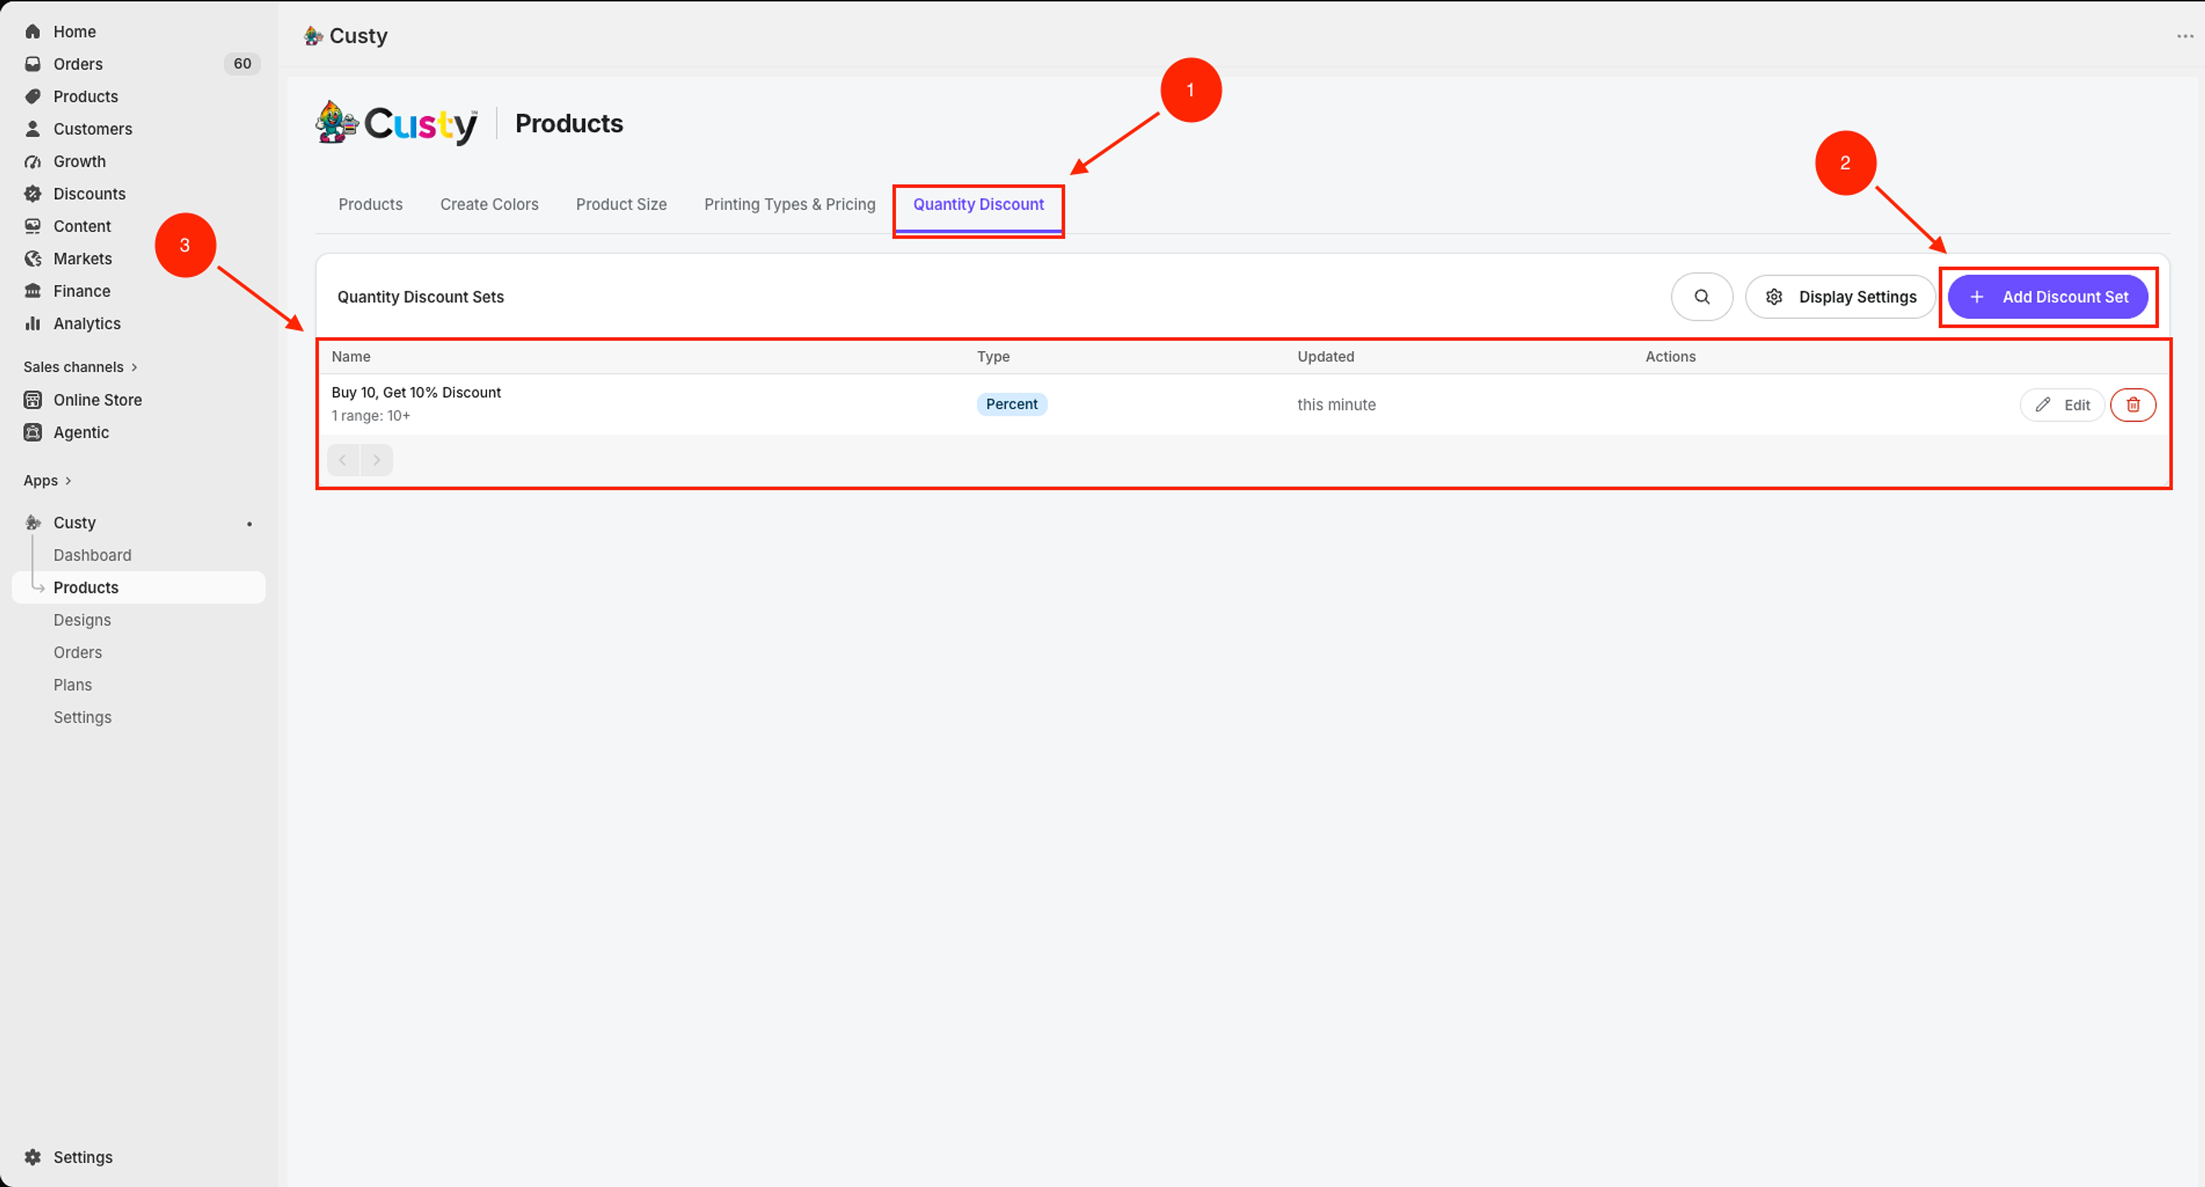Screen dimensions: 2205x1187
Task: Open the three-dot menu at top right
Action: (2185, 36)
